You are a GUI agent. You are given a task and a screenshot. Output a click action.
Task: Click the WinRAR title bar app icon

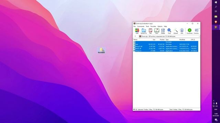[134, 24]
